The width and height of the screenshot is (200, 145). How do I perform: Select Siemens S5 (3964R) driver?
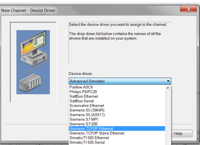coord(117,110)
